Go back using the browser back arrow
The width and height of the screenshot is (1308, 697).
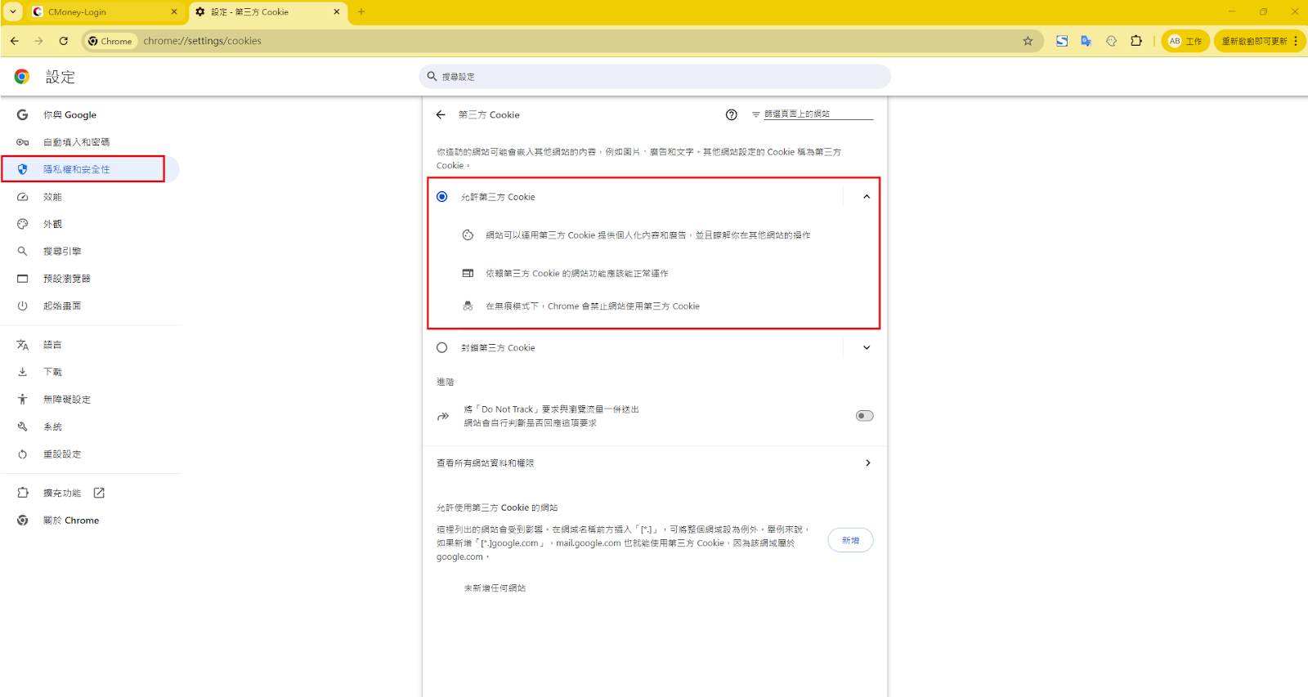coord(15,41)
